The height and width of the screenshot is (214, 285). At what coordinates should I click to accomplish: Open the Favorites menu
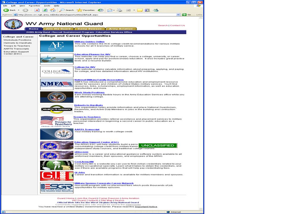coord(34,6)
